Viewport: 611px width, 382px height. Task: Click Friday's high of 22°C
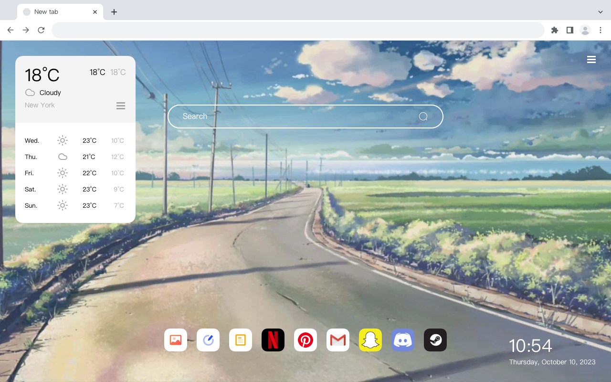pos(89,173)
